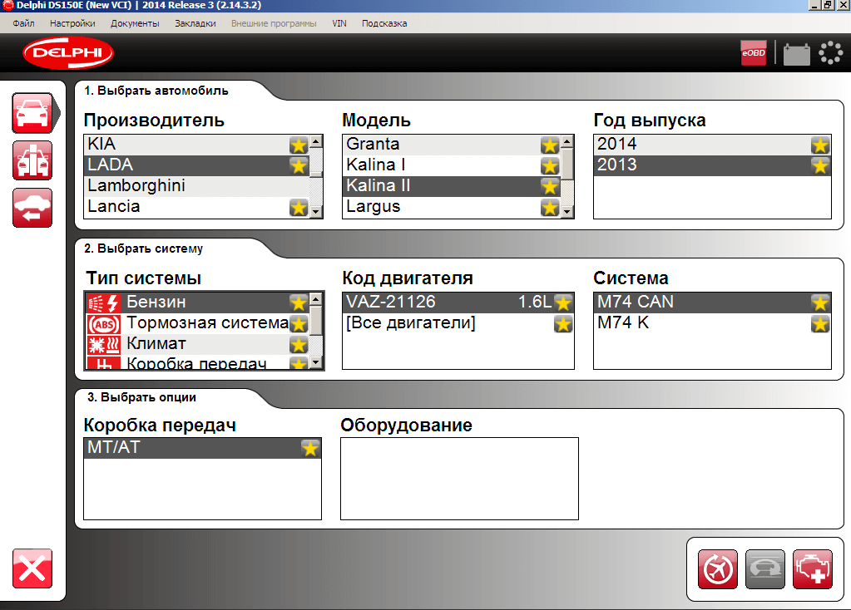
Task: Open the Внешние программы menu
Action: click(274, 23)
